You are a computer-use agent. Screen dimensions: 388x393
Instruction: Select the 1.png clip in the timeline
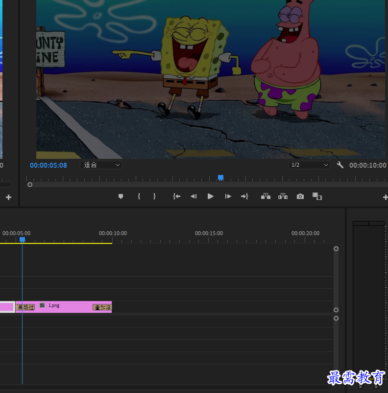(x=64, y=307)
